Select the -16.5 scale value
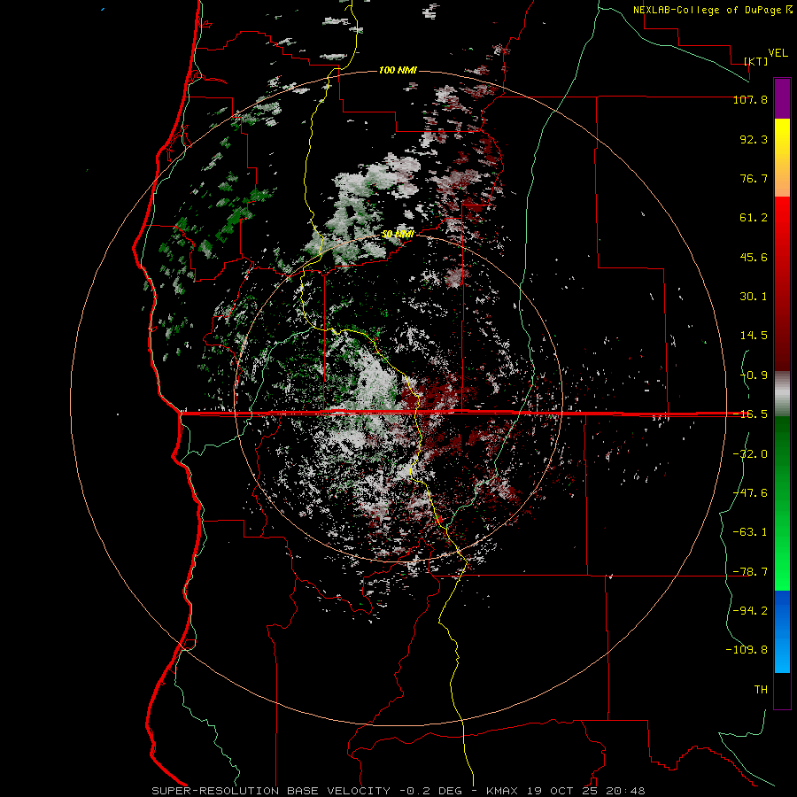This screenshot has height=797, width=797. 750,414
